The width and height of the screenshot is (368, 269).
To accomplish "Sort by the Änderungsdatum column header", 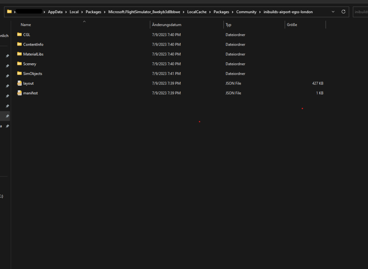I will tap(167, 25).
